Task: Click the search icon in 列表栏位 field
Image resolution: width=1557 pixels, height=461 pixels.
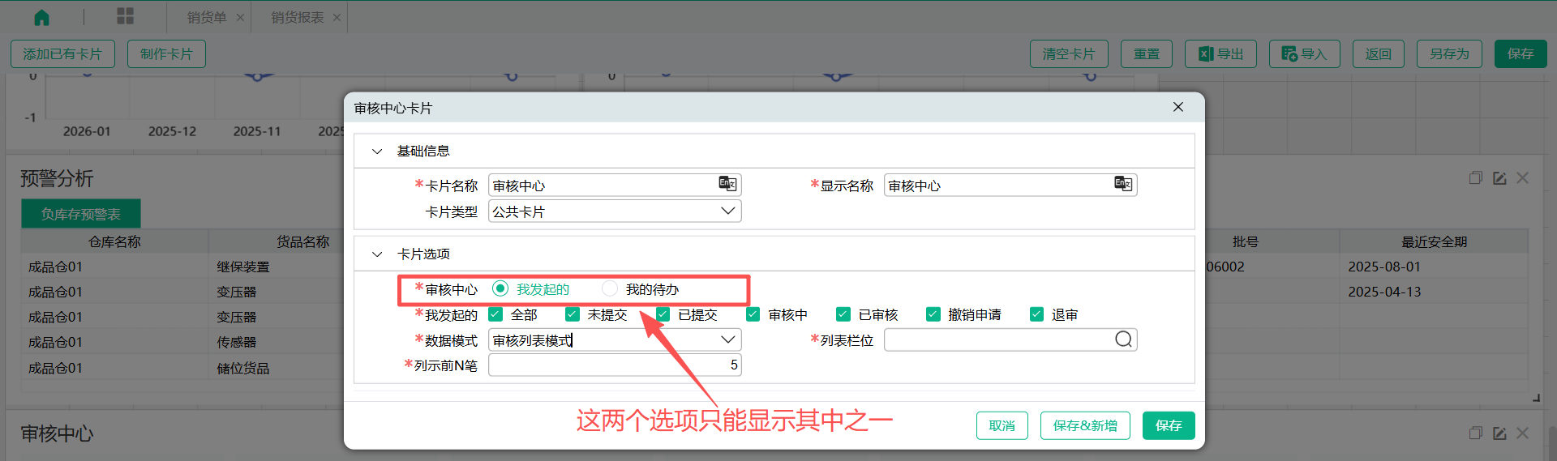Action: point(1123,339)
